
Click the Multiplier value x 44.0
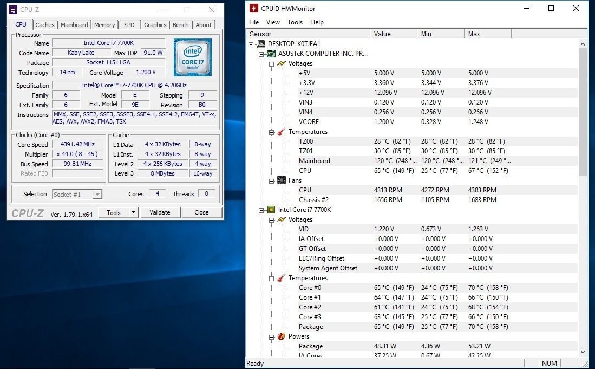click(77, 154)
